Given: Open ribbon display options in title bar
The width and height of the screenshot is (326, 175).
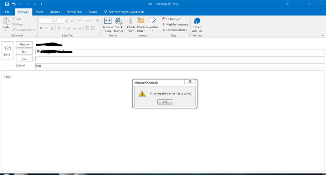Looking at the screenshot, I should coord(287,4).
